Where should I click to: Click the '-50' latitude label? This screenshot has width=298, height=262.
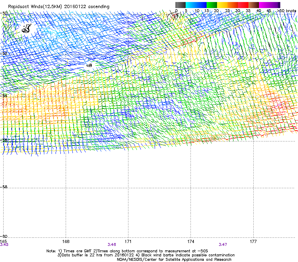pyautogui.click(x=4, y=13)
